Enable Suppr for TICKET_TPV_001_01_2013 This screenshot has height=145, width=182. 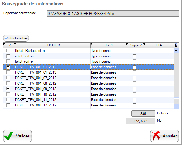[134, 72]
